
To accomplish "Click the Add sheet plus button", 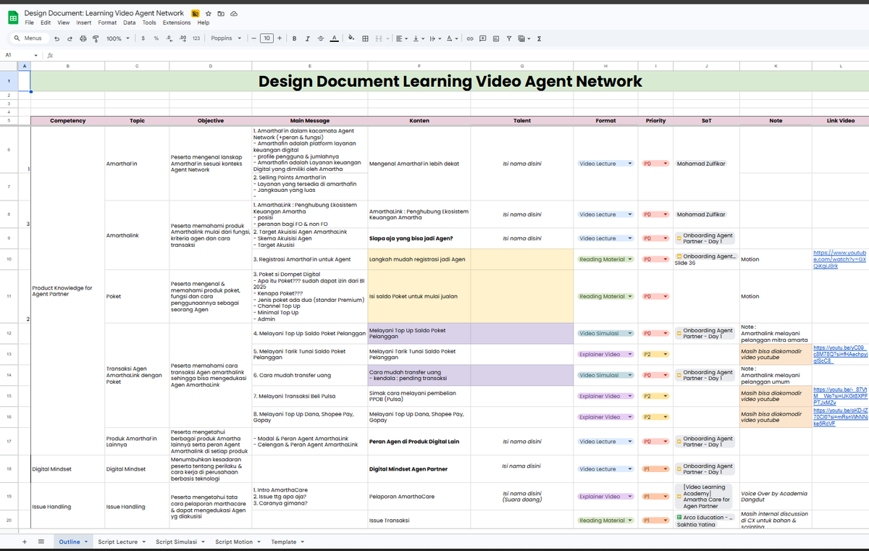I will pyautogui.click(x=25, y=542).
